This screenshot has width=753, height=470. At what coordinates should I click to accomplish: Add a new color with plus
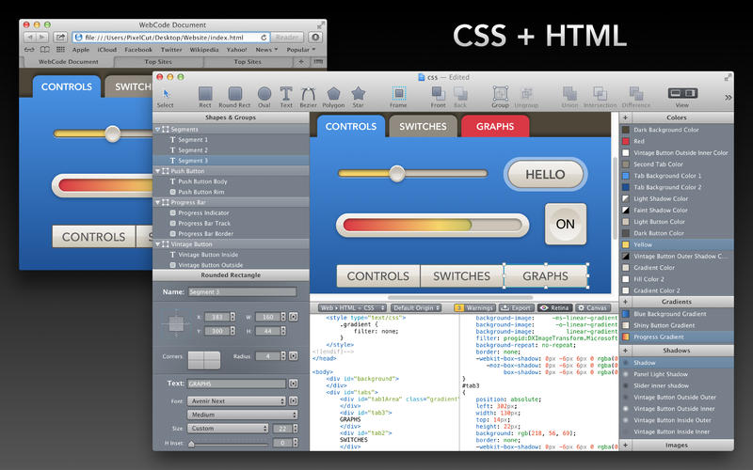tap(625, 117)
